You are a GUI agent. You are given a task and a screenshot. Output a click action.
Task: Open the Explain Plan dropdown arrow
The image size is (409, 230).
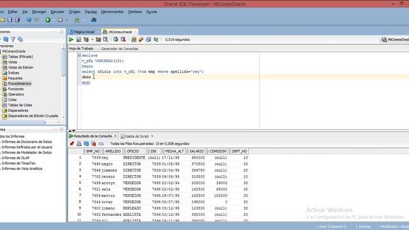click(x=92, y=40)
